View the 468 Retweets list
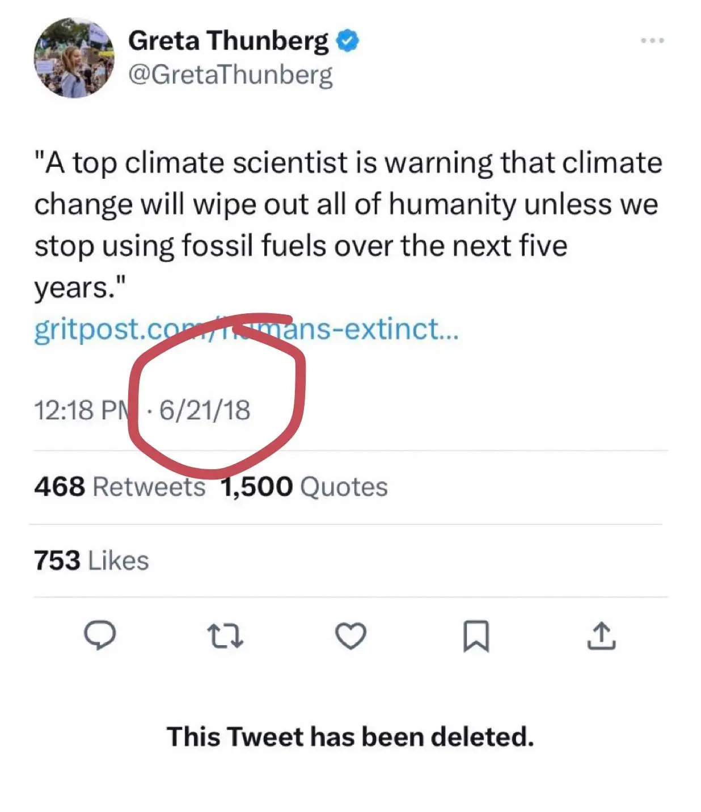 coord(120,487)
